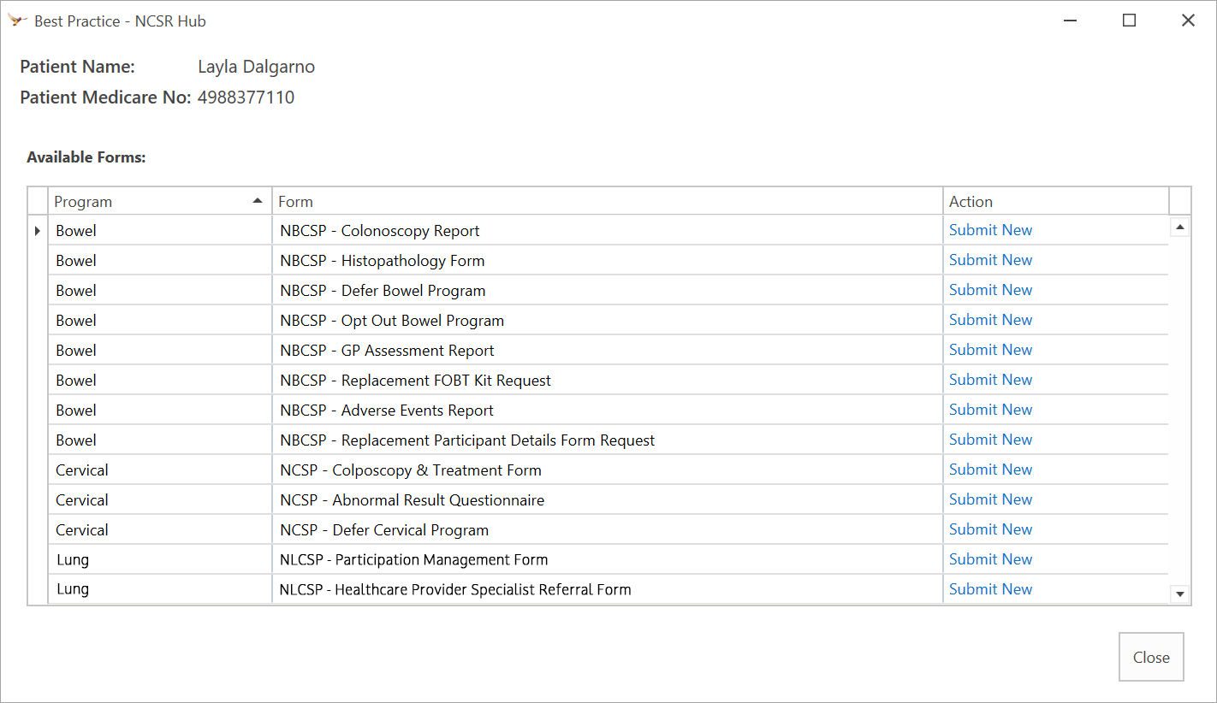Viewport: 1217px width, 703px height.
Task: Click Program cell 'Lung' in Specialist Referral row
Action: coord(160,589)
